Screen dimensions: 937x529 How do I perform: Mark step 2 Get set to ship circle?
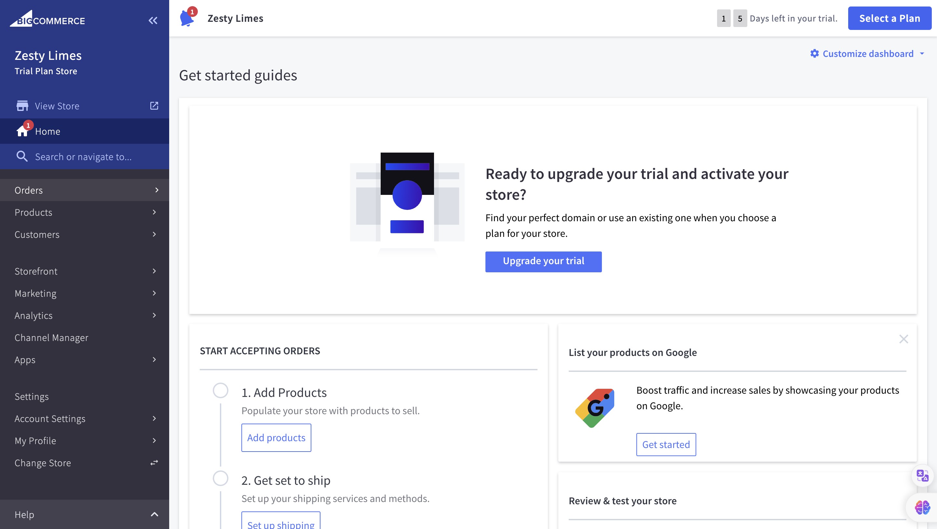pos(221,478)
